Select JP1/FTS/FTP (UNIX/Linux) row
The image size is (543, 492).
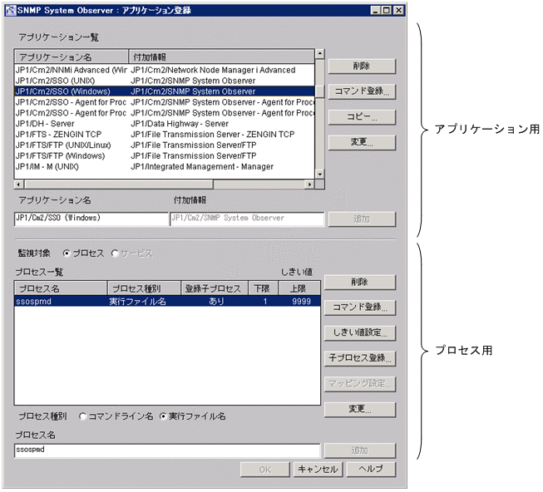pyautogui.click(x=165, y=145)
